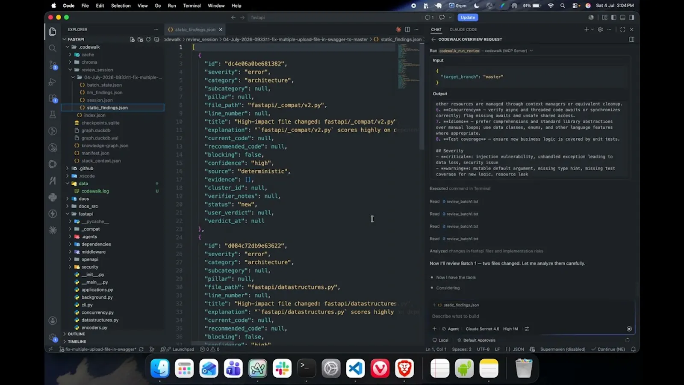The image size is (684, 385).
Task: Toggle primary side bar visibility
Action: (x=613, y=18)
